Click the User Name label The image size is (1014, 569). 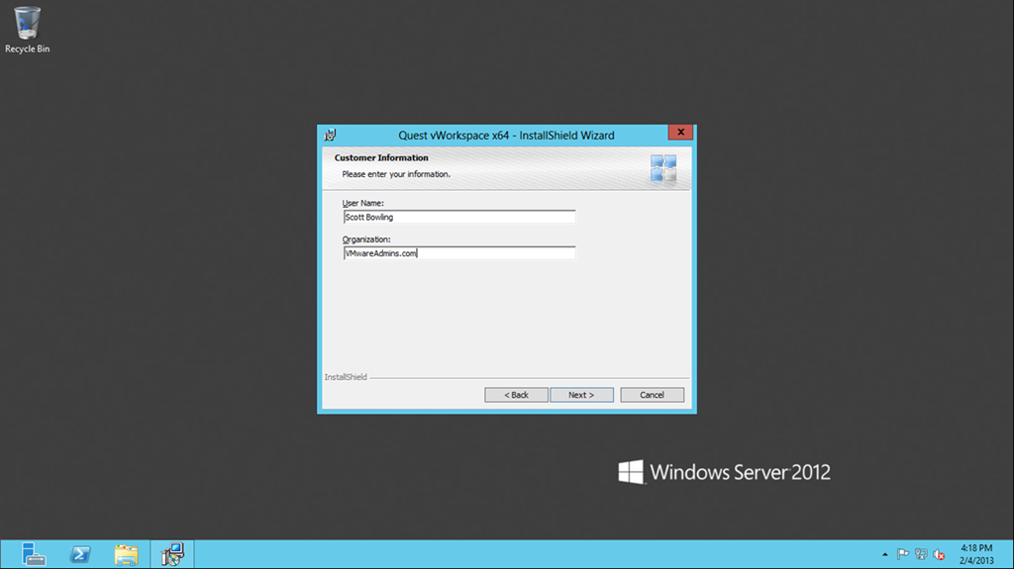tap(362, 203)
